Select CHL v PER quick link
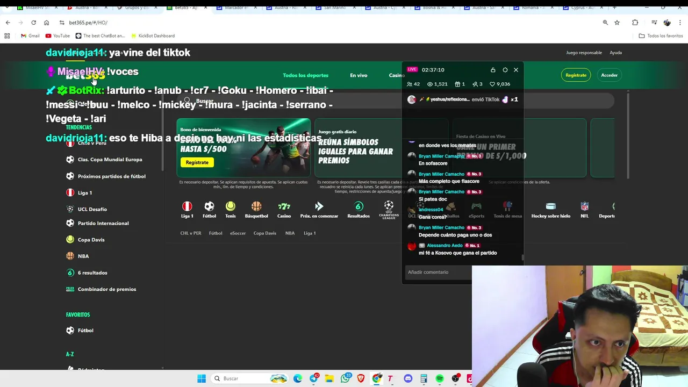 [x=191, y=233]
